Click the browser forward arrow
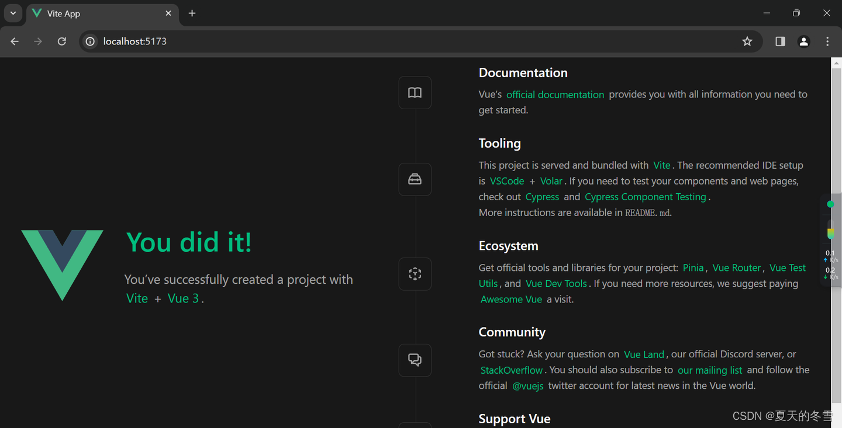842x428 pixels. click(x=38, y=41)
